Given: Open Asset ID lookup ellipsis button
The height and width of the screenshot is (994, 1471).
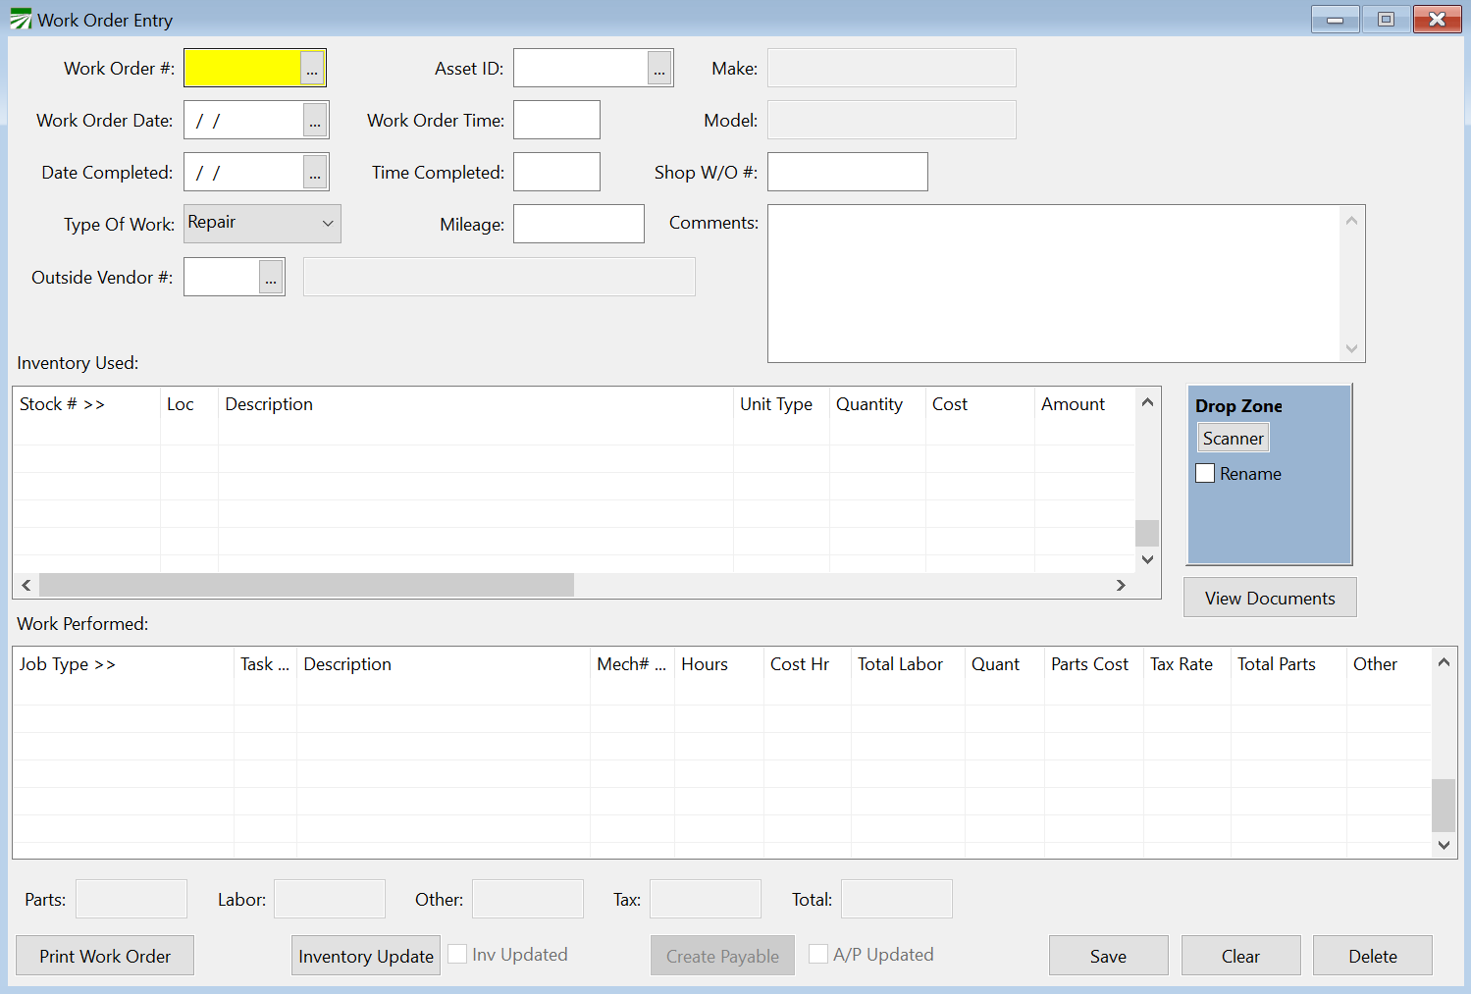Looking at the screenshot, I should click(659, 69).
